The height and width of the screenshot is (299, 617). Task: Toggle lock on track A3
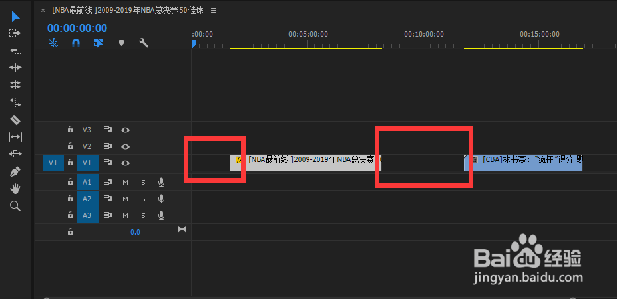tap(71, 215)
